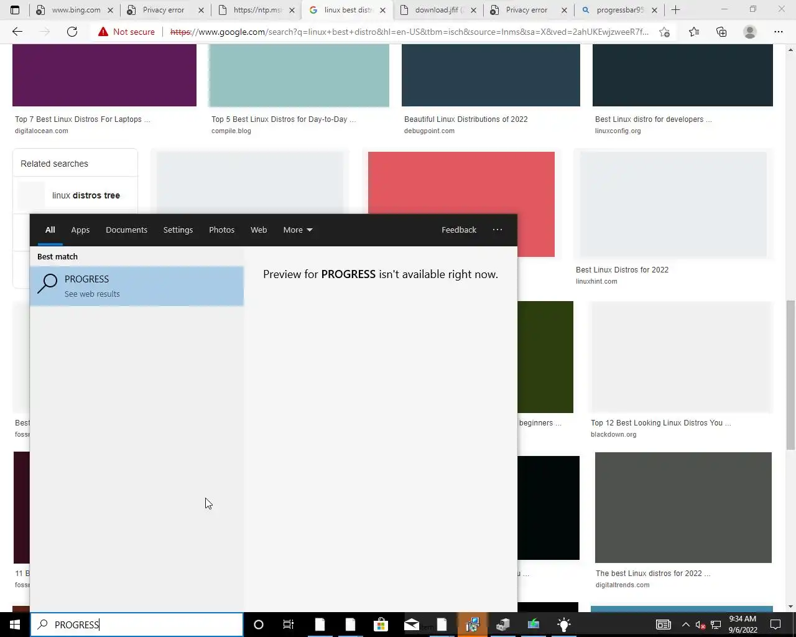This screenshot has width=796, height=637.
Task: Click the taskbar search box with PROGRESS
Action: (x=137, y=625)
